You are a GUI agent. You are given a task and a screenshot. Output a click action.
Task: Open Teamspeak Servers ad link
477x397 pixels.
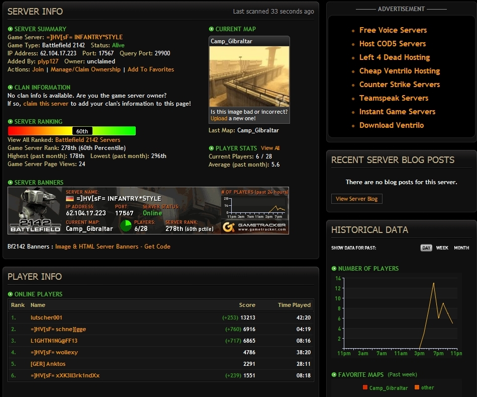(394, 98)
